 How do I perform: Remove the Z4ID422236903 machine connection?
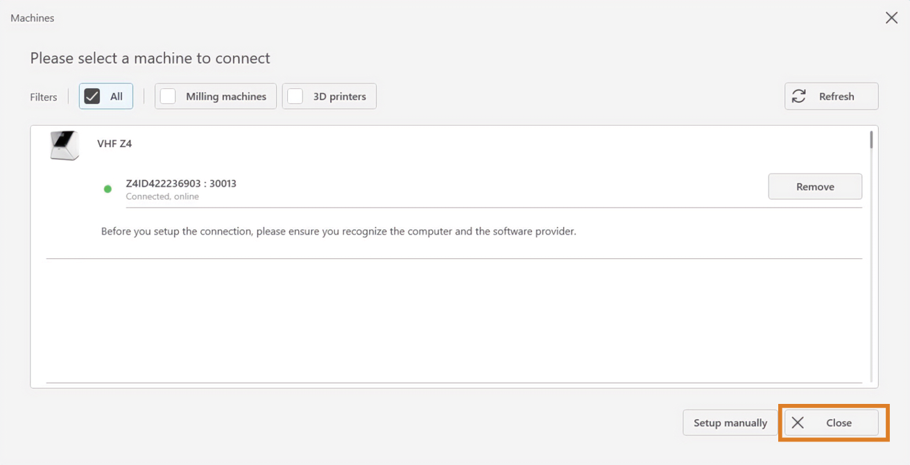click(x=815, y=187)
